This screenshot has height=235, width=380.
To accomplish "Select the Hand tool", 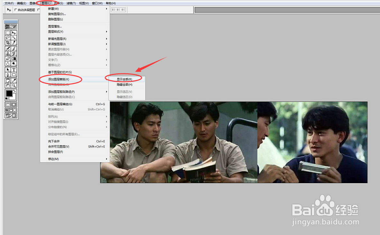I will [8, 86].
